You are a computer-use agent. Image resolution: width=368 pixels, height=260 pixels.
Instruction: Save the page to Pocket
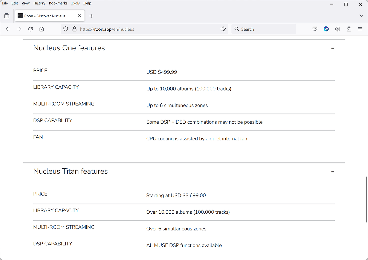[315, 29]
